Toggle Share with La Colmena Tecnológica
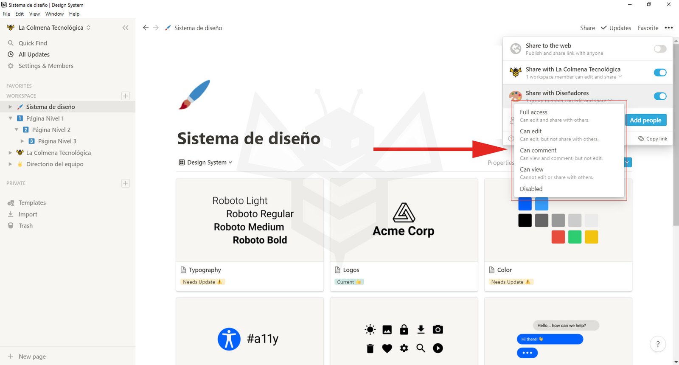Viewport: 679px width, 365px height. click(x=660, y=73)
